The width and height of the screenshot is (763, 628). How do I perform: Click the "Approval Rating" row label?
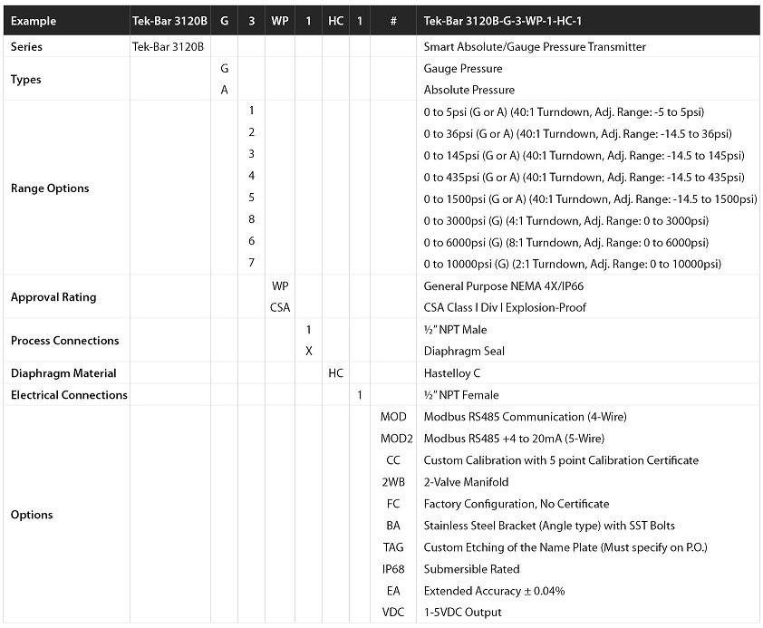(53, 297)
